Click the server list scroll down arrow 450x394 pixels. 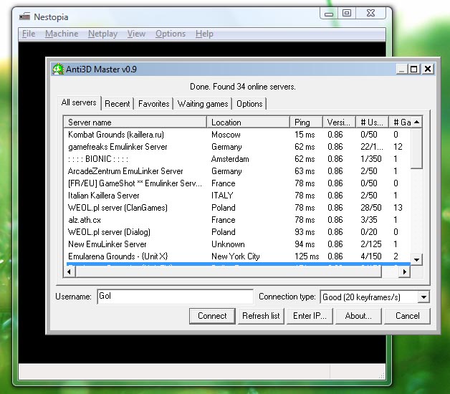click(416, 260)
